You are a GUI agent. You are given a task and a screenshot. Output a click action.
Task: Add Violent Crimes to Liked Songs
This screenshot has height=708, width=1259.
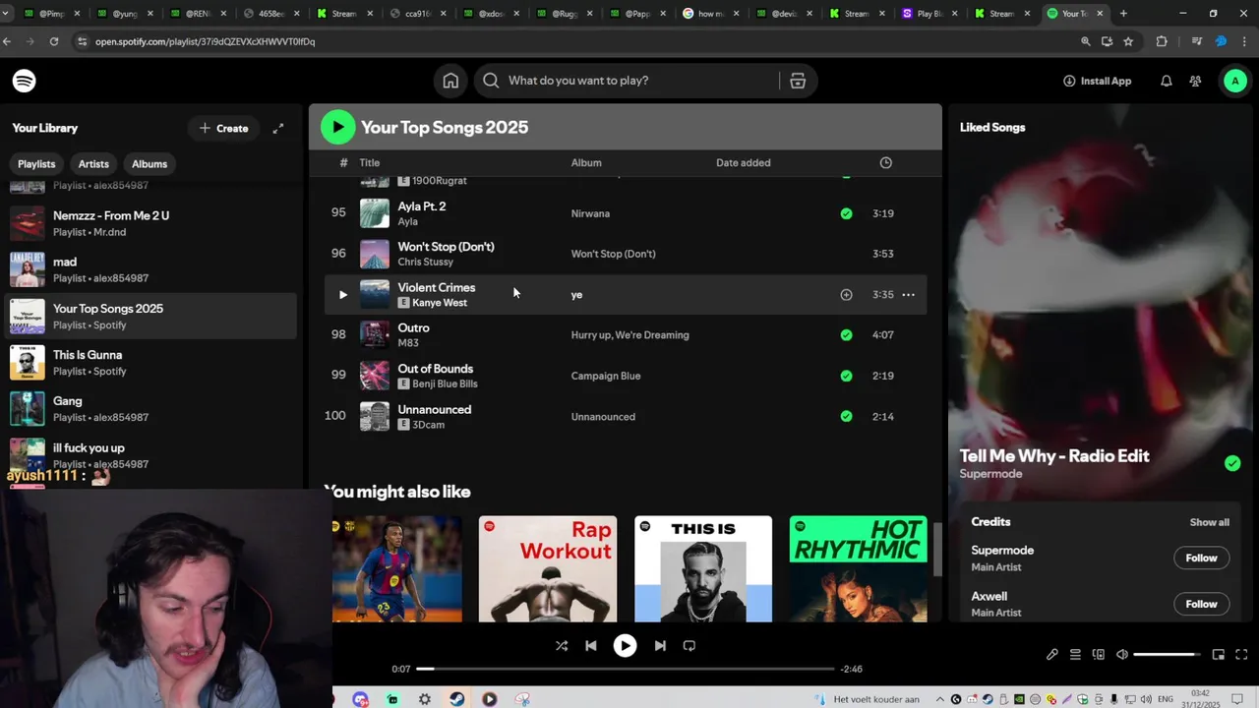click(846, 294)
